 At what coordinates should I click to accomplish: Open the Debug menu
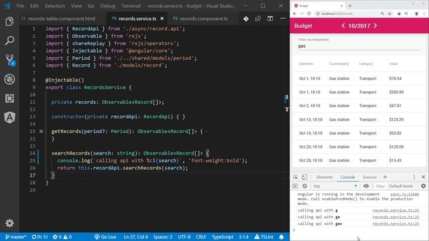pos(107,6)
